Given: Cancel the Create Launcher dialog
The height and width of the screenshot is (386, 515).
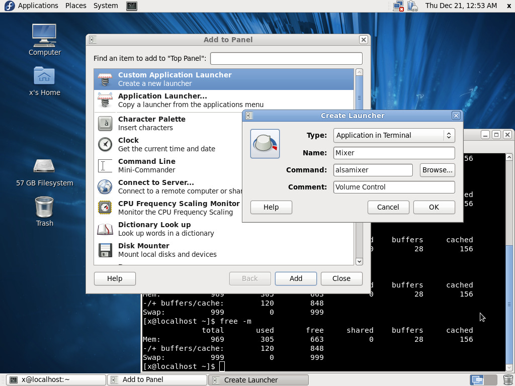Looking at the screenshot, I should pyautogui.click(x=388, y=207).
